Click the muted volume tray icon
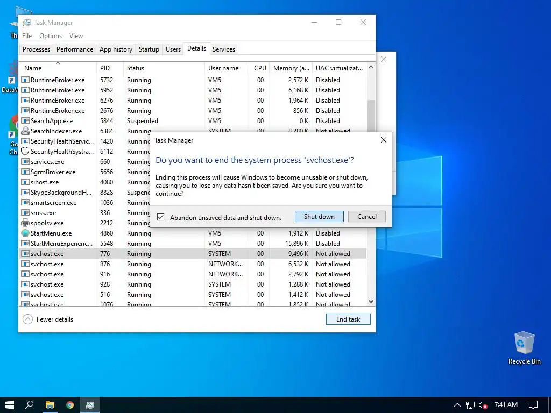The image size is (551, 413). point(483,405)
